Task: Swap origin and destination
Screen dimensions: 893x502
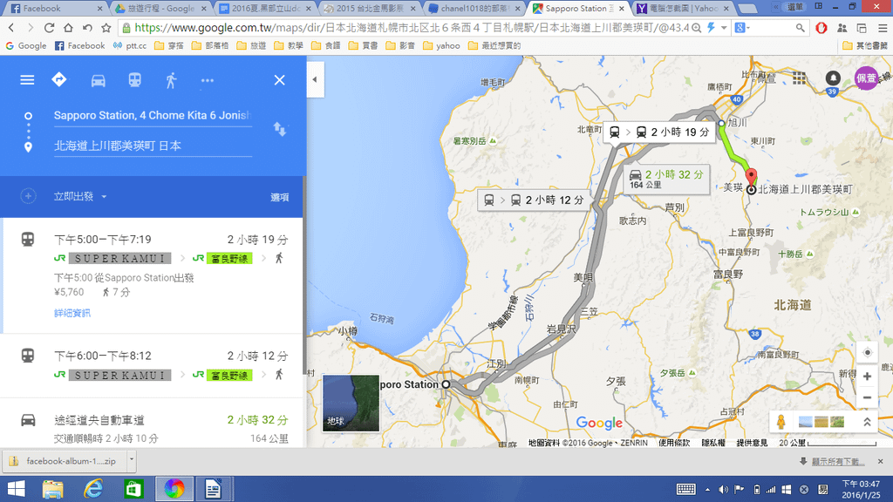Action: click(280, 129)
